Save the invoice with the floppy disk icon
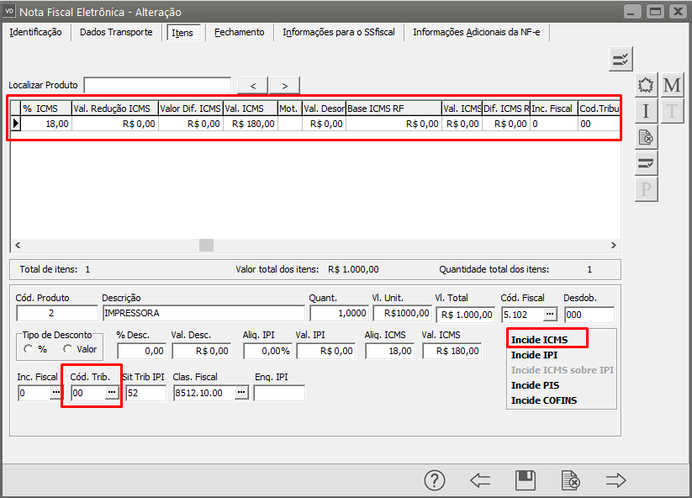 [x=526, y=480]
